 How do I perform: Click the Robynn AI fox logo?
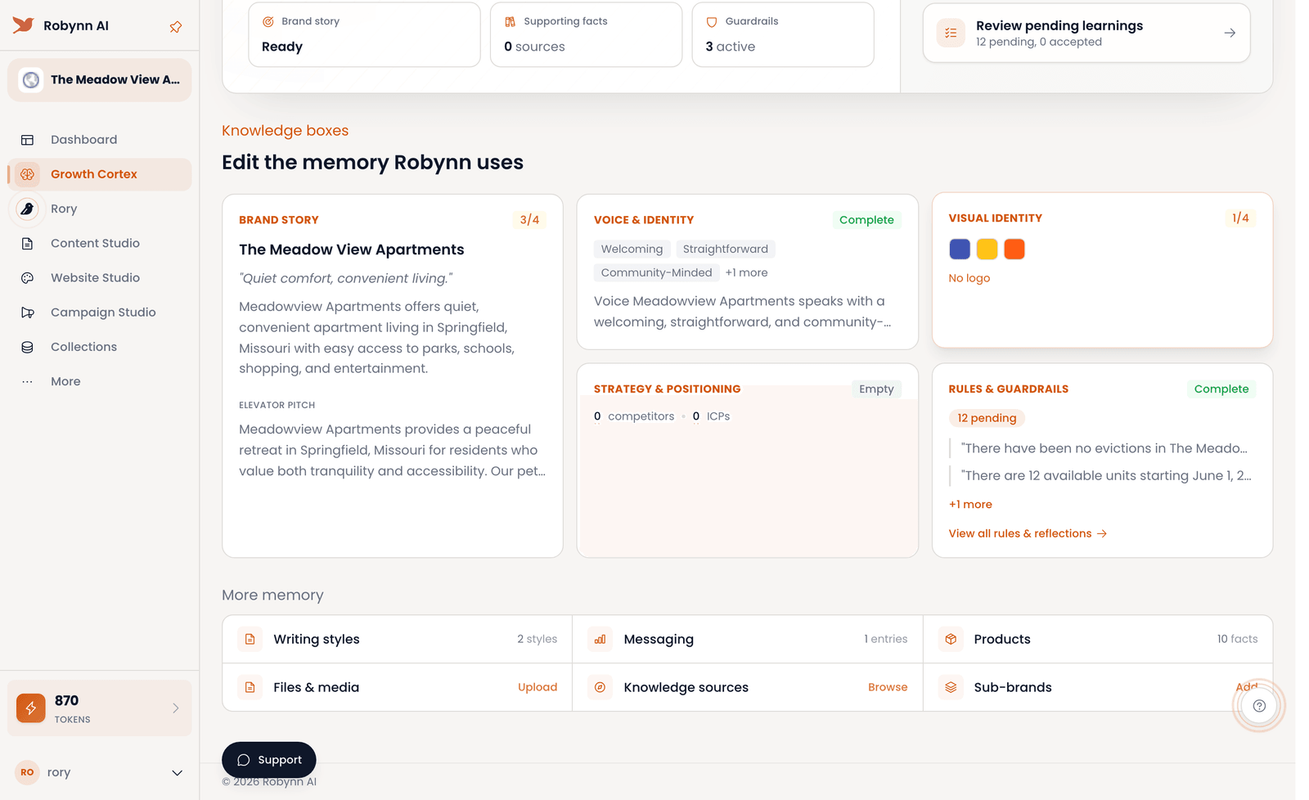(23, 25)
